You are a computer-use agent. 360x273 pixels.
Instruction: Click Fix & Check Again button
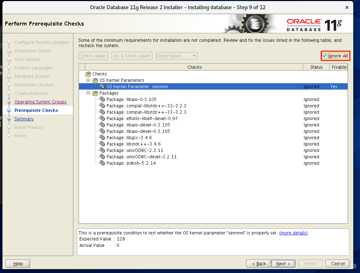pyautogui.click(x=132, y=56)
